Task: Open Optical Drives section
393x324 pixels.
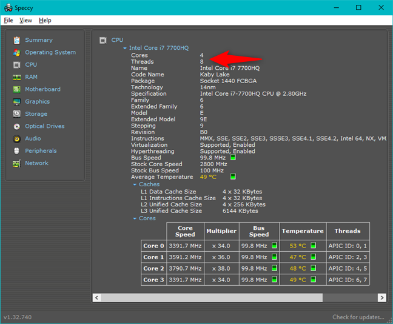Action: [45, 126]
